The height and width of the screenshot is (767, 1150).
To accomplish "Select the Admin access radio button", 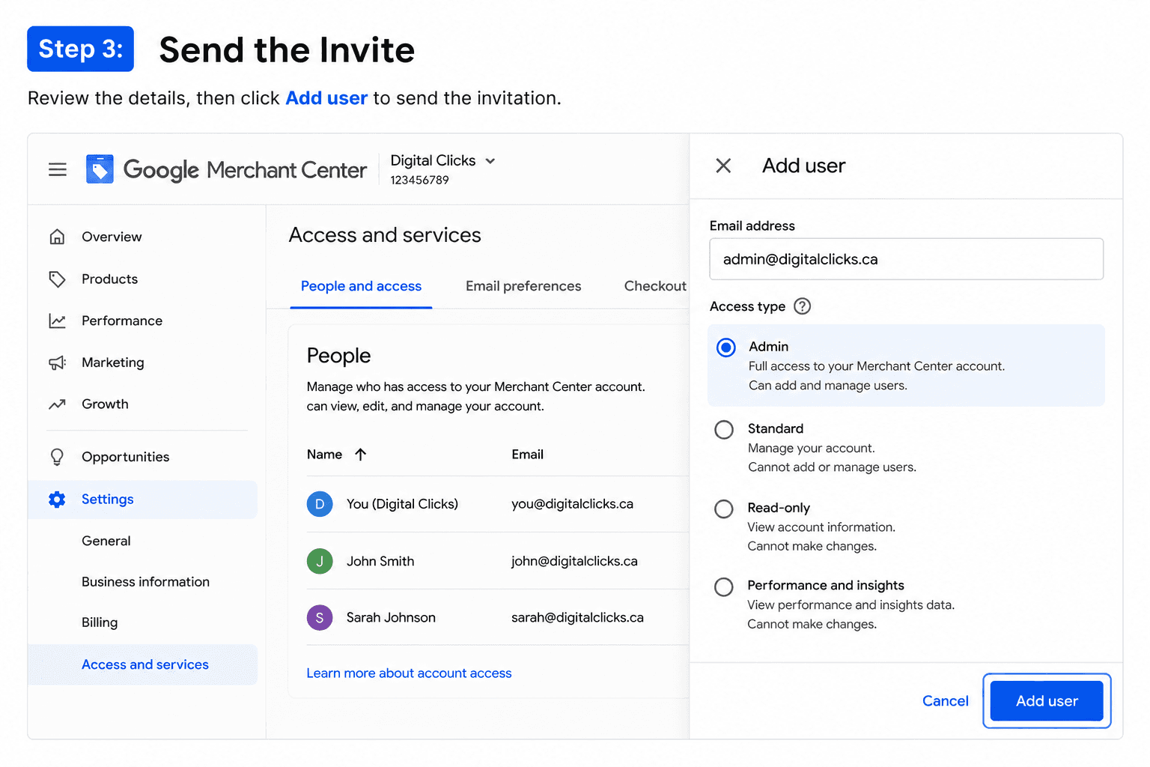I will (x=725, y=348).
